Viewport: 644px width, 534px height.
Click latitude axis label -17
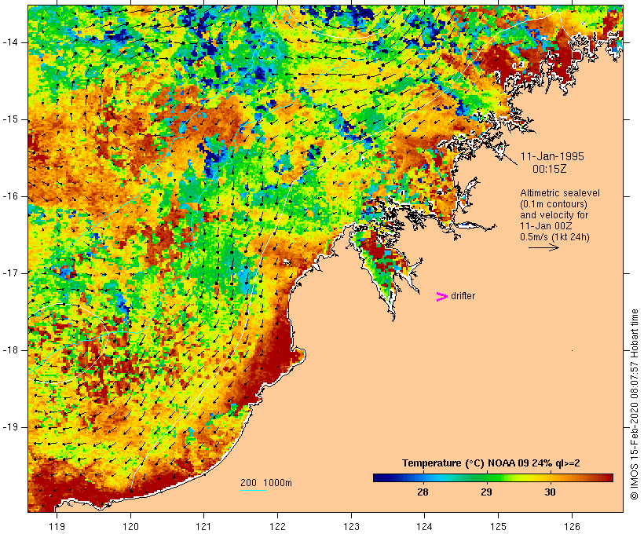pyautogui.click(x=10, y=273)
